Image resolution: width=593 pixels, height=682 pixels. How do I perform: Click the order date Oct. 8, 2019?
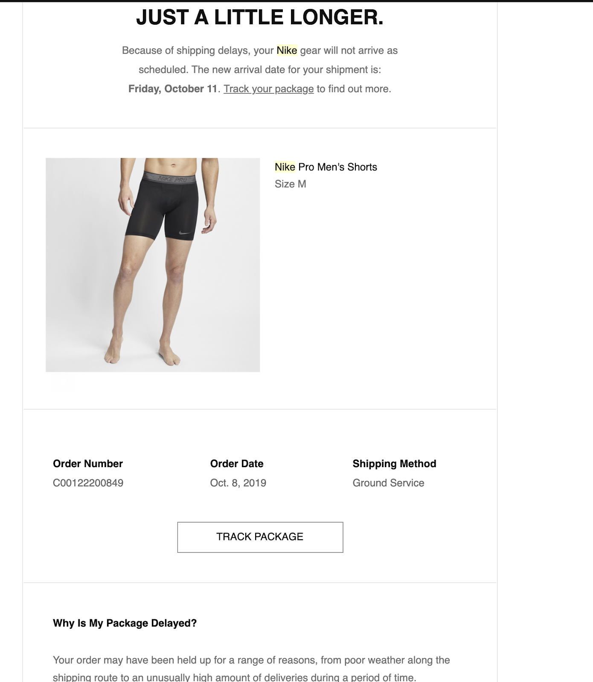238,483
